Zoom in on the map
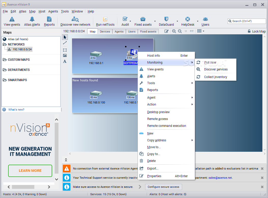The image size is (268, 198). point(174,31)
